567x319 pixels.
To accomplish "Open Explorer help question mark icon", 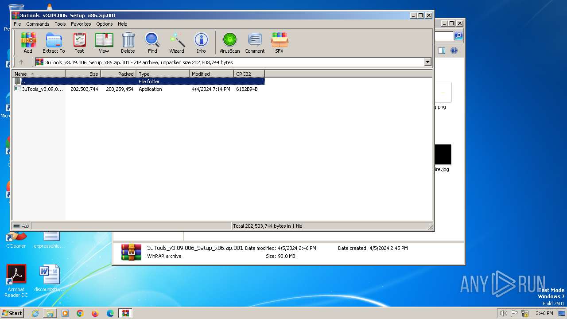I will pyautogui.click(x=454, y=51).
